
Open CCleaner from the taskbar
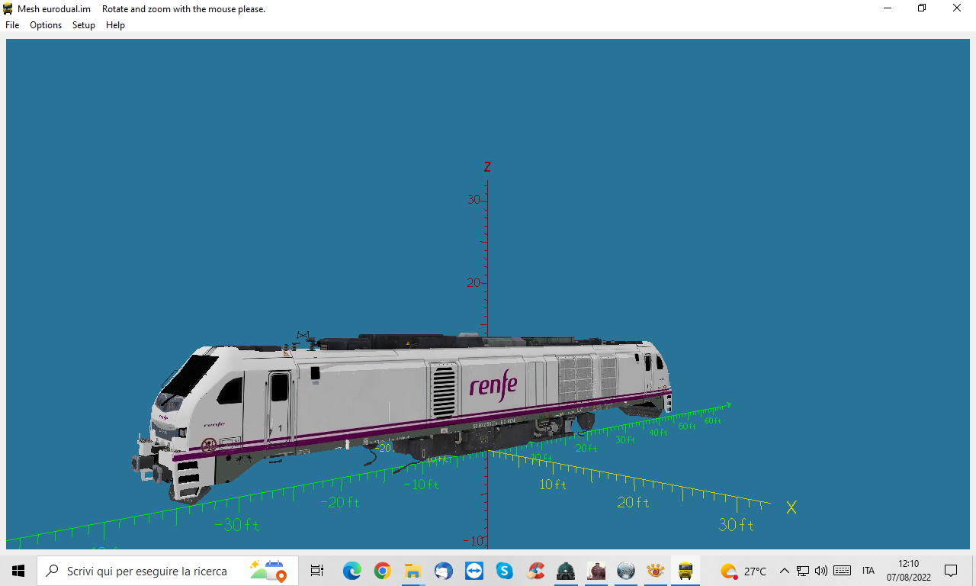535,571
